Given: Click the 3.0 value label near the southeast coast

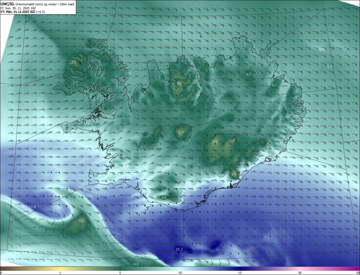Looking at the screenshot, I should [234, 174].
